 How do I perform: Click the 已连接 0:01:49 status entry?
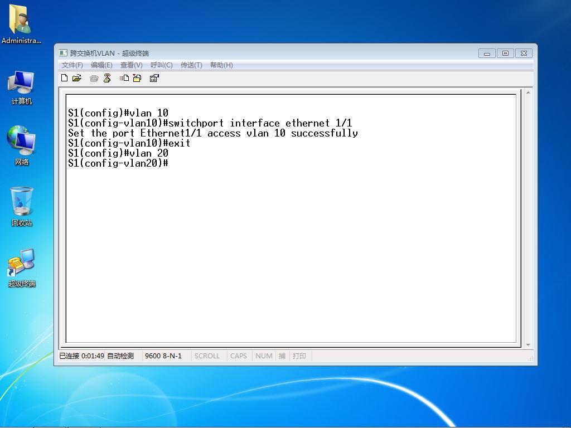tap(81, 356)
